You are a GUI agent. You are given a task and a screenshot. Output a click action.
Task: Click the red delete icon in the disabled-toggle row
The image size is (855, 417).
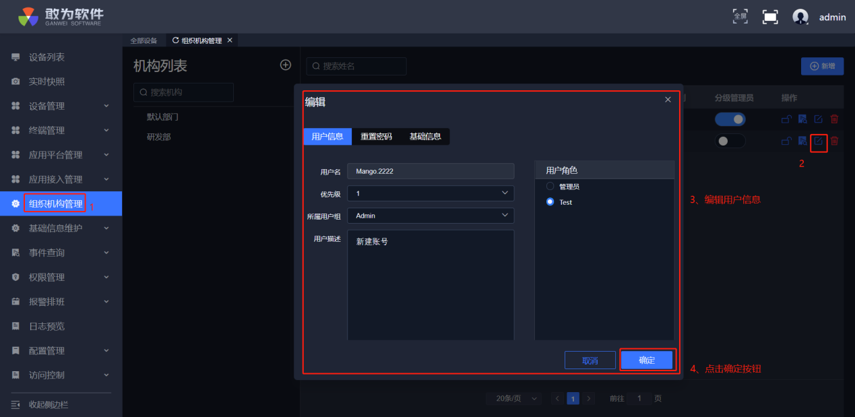[x=834, y=141]
